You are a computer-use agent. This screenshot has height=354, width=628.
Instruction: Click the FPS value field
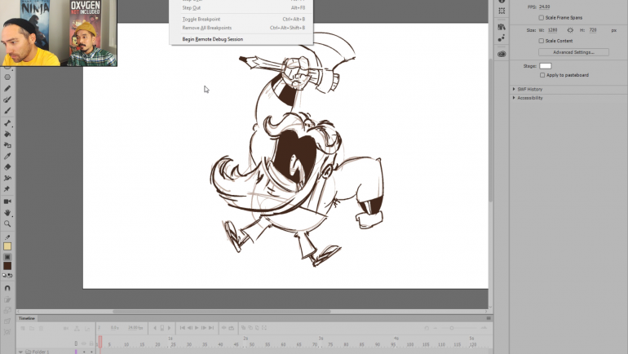pyautogui.click(x=545, y=6)
